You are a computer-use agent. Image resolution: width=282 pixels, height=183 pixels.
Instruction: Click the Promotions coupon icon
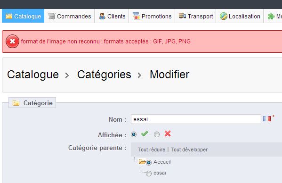pyautogui.click(x=137, y=16)
